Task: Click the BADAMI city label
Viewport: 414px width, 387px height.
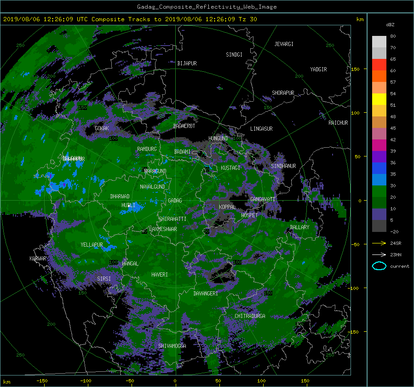Action: pyautogui.click(x=182, y=152)
